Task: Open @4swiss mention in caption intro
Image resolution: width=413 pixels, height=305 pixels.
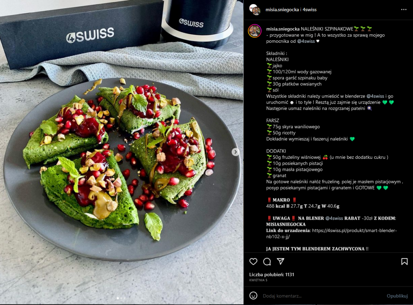Action: tap(306, 41)
